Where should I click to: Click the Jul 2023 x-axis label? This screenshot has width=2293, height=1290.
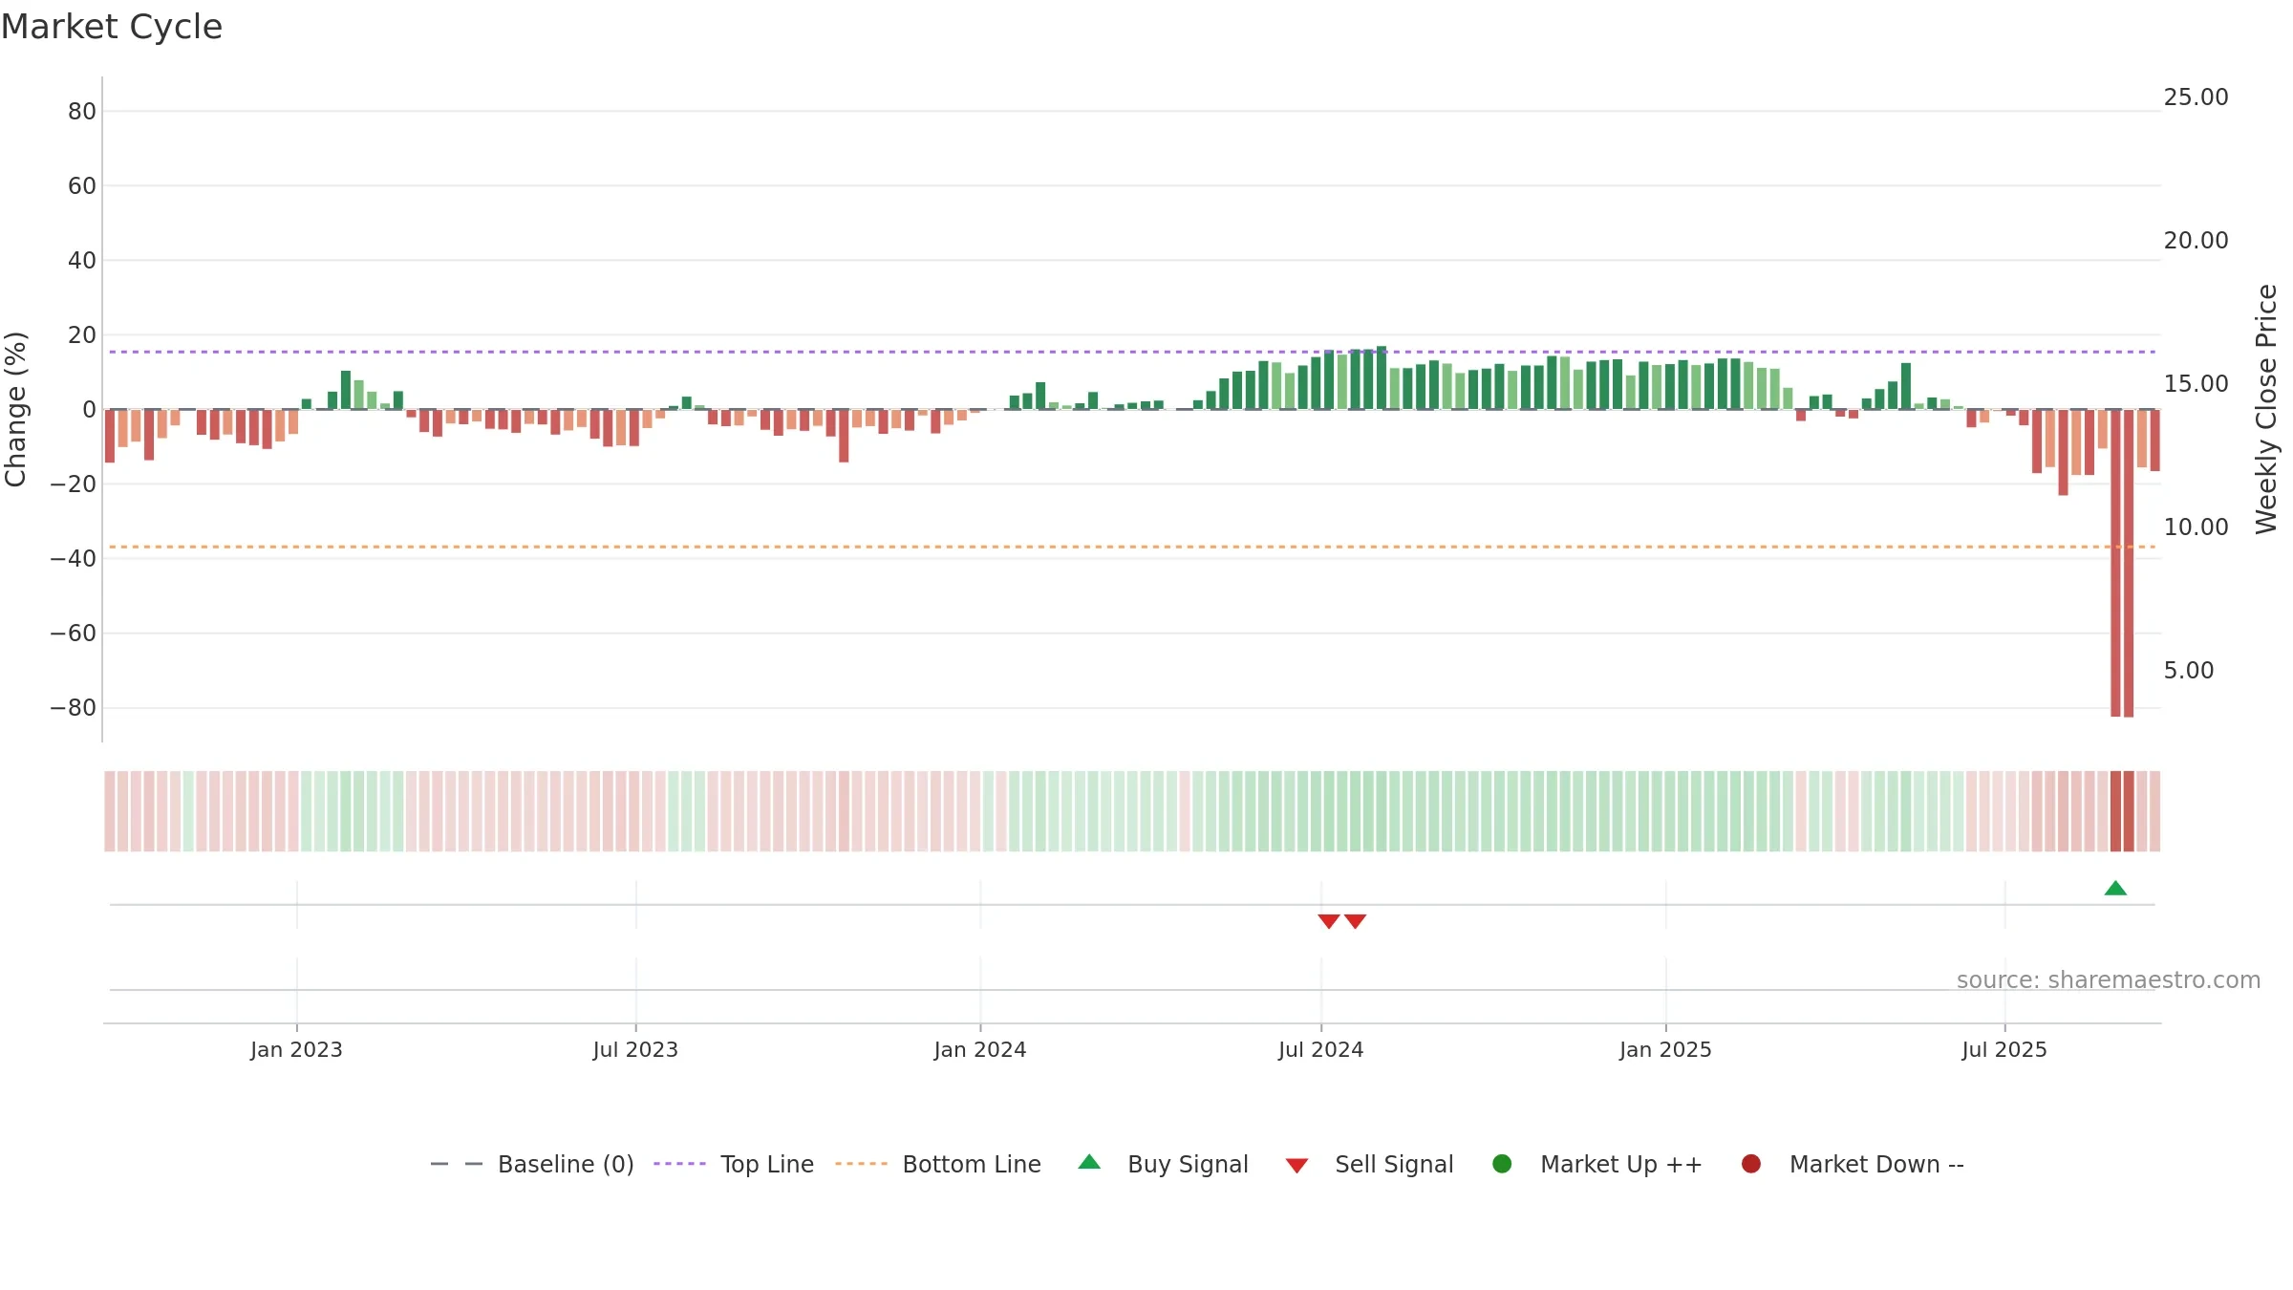(x=635, y=1049)
